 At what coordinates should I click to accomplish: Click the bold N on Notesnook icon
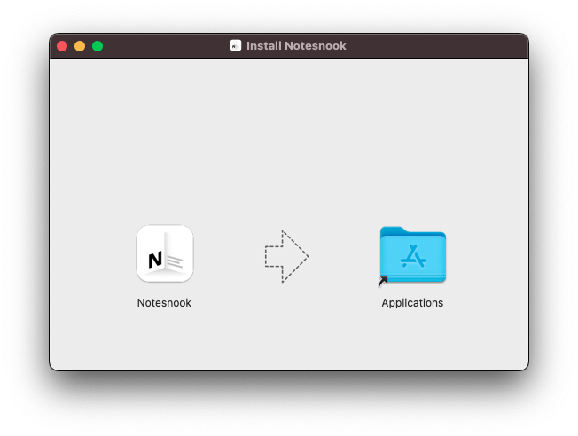tap(155, 260)
